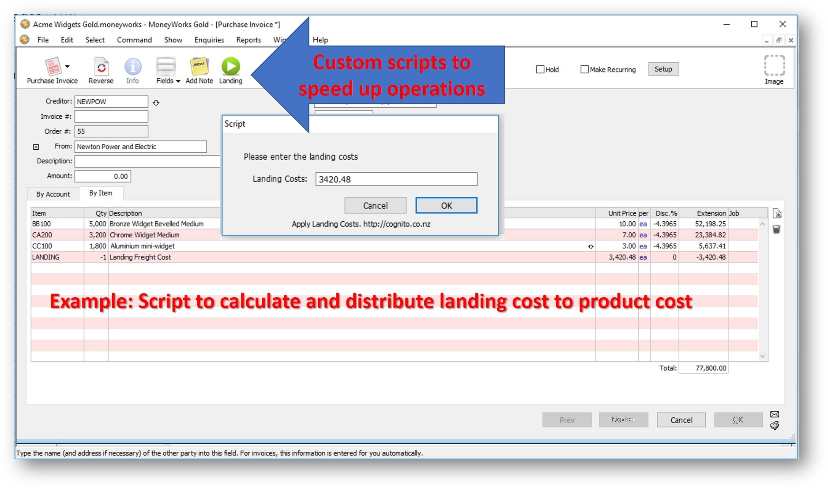
Task: Click the line items scroll down arrow
Action: [x=763, y=356]
